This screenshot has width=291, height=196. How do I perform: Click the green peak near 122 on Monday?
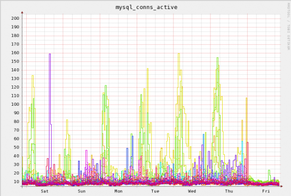pyautogui.click(x=106, y=85)
